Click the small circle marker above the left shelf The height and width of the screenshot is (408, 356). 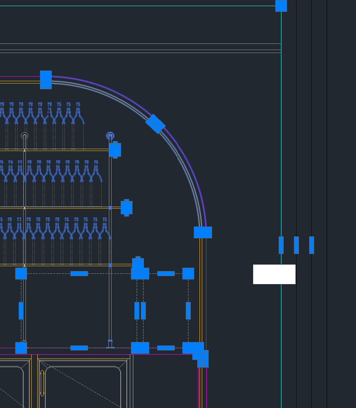pyautogui.click(x=24, y=135)
